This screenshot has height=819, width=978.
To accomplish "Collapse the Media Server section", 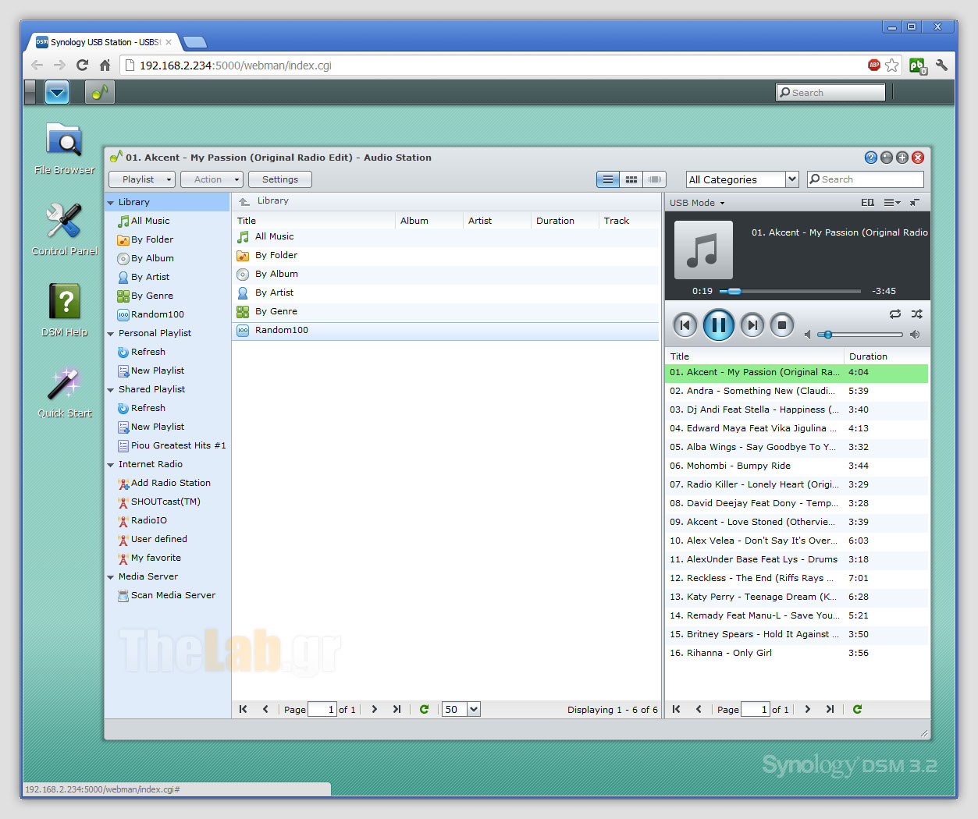I will point(111,577).
